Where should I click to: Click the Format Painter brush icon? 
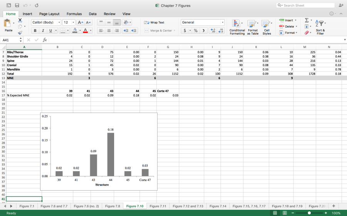(20, 33)
